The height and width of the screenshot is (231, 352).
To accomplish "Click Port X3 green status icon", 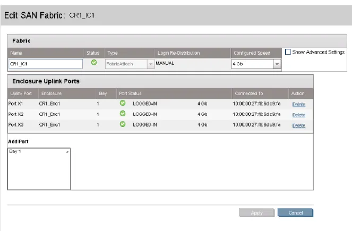I will click(123, 124).
